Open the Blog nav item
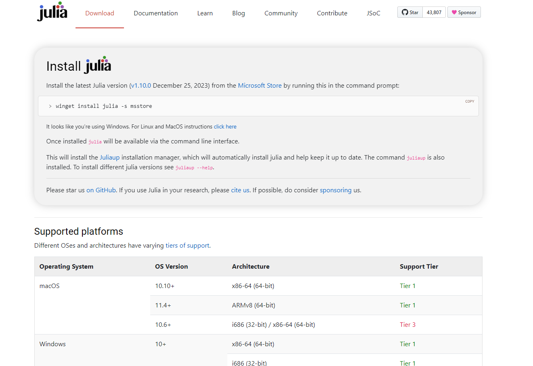This screenshot has width=533, height=366. pyautogui.click(x=239, y=13)
